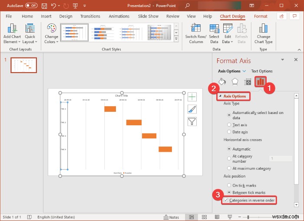Toggle Categories in reverse order checkbox
Viewport: 304px width, 221px height.
click(x=226, y=200)
